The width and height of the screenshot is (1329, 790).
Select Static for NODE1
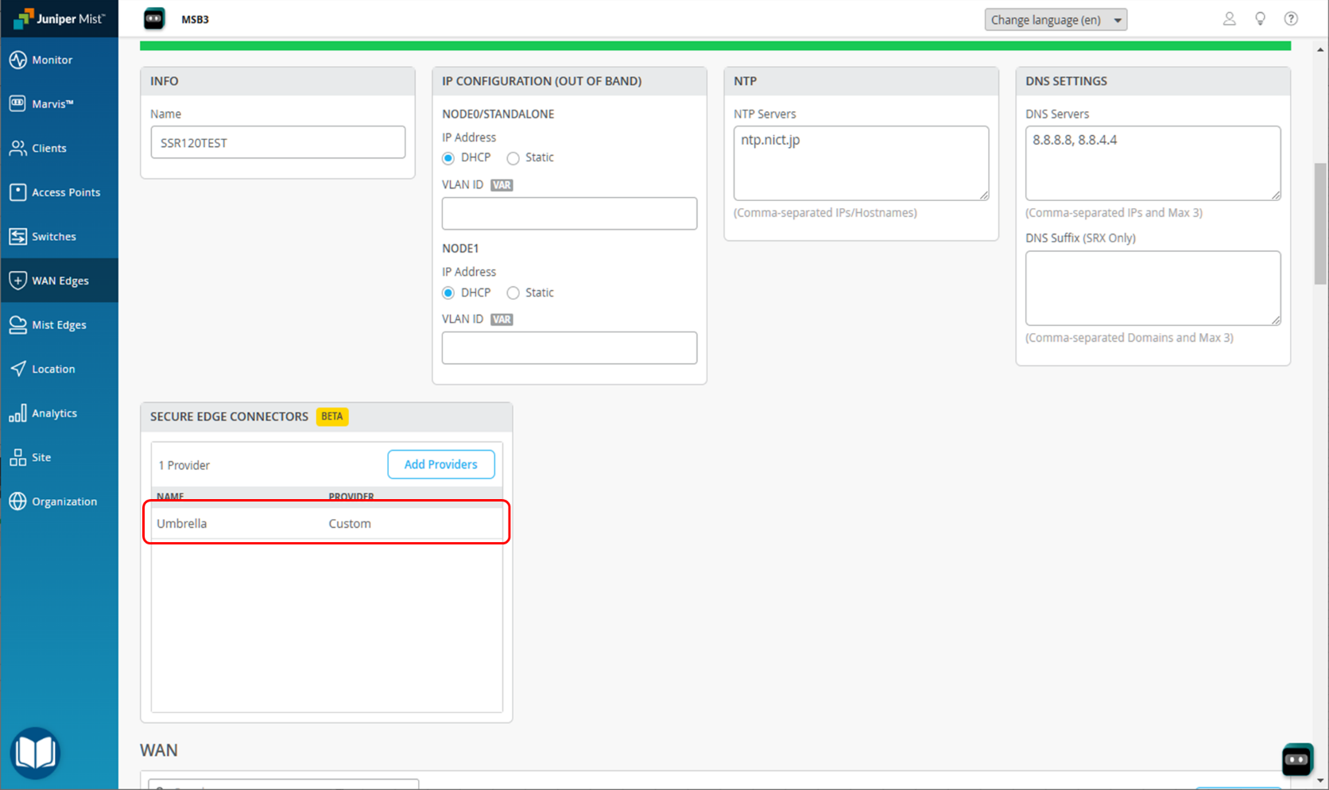tap(513, 293)
